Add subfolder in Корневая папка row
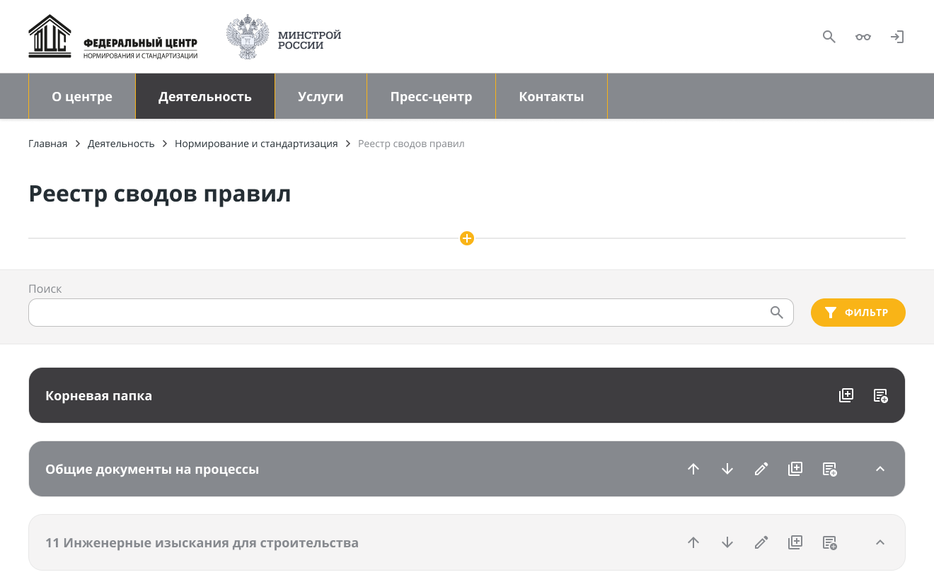 pos(846,395)
